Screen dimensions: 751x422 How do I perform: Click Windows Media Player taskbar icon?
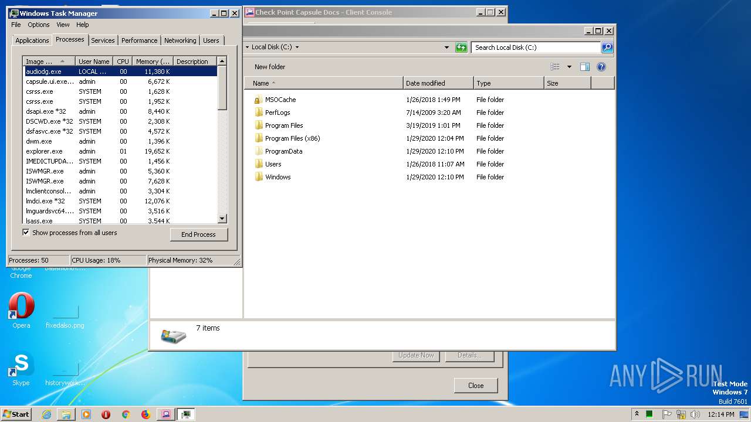86,414
